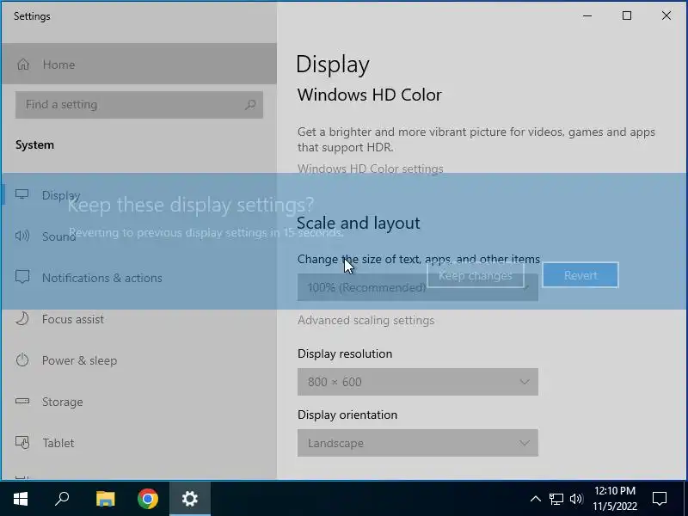Image resolution: width=688 pixels, height=516 pixels.
Task: Click the Display monitor icon
Action: pos(22,194)
